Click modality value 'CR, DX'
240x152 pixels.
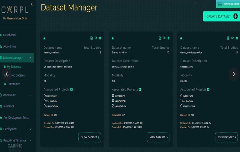coord(184,81)
